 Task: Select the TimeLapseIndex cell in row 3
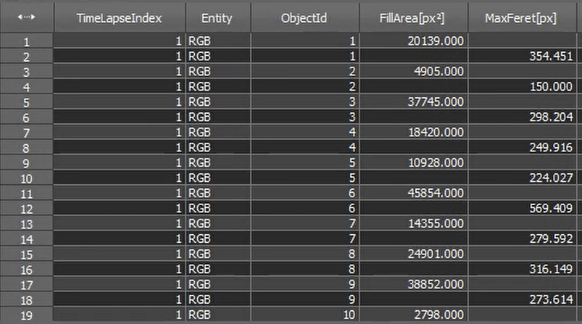click(119, 72)
